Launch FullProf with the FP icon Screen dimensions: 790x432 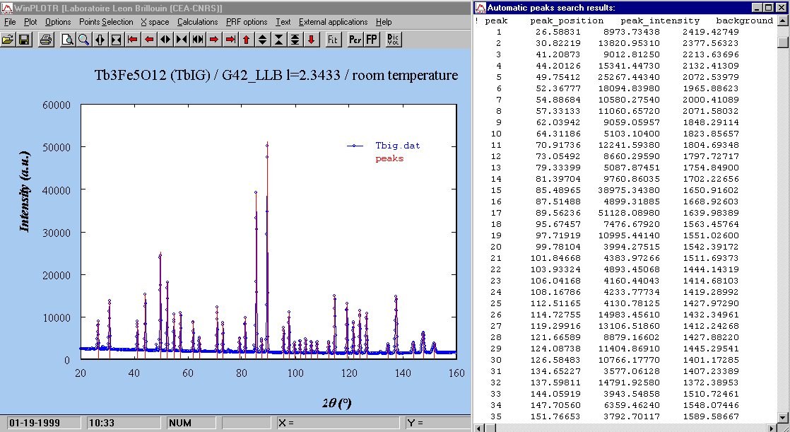[371, 39]
